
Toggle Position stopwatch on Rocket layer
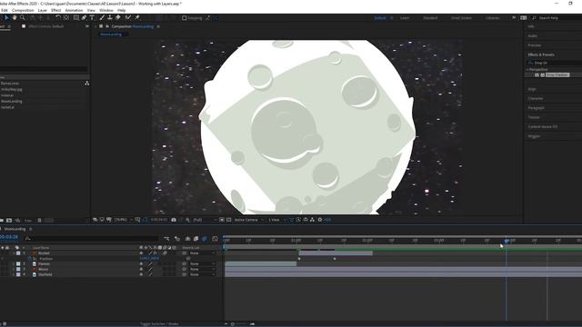(x=30, y=259)
